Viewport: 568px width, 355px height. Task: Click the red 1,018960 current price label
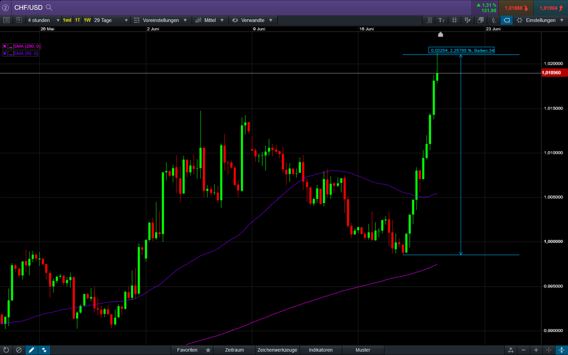pyautogui.click(x=554, y=73)
